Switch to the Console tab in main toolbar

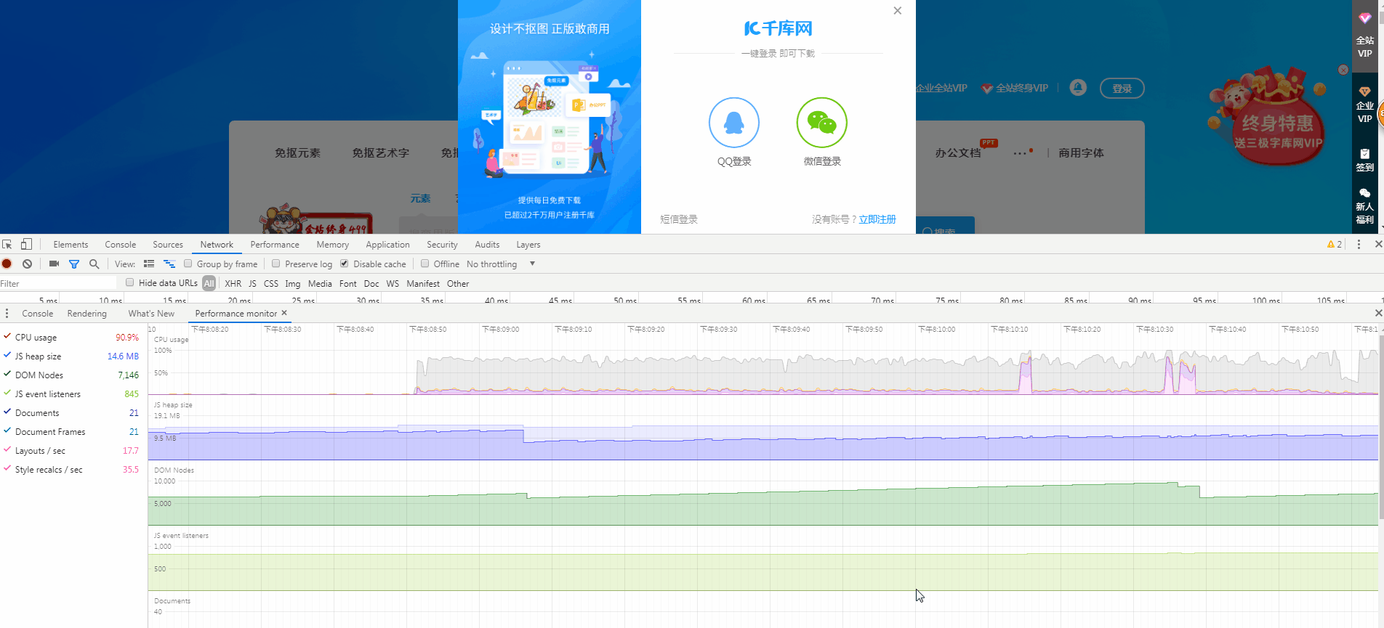coord(121,245)
